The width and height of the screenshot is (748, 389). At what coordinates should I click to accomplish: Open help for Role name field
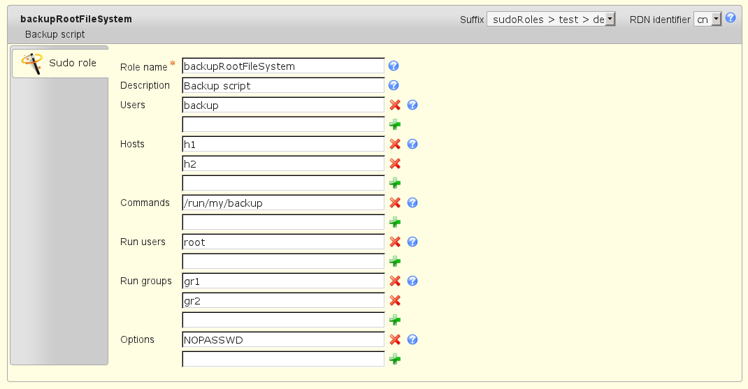(394, 66)
